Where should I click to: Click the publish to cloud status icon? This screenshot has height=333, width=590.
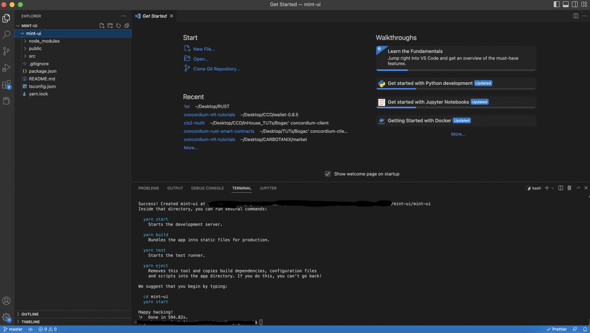point(30,329)
